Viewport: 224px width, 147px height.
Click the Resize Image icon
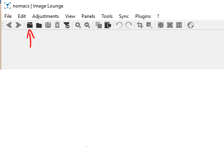point(149,25)
